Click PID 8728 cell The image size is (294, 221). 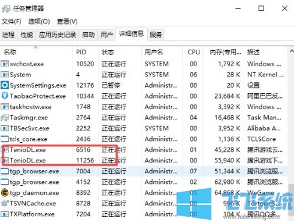(83, 204)
